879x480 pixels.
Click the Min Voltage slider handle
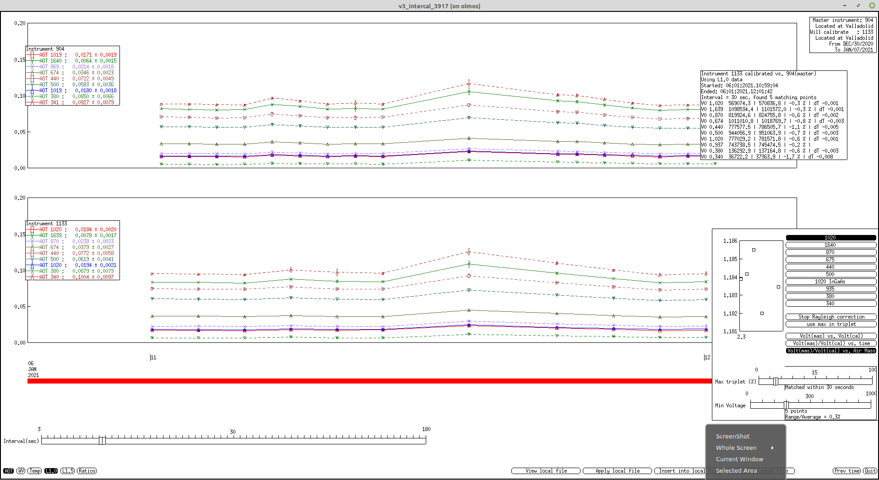click(x=786, y=405)
